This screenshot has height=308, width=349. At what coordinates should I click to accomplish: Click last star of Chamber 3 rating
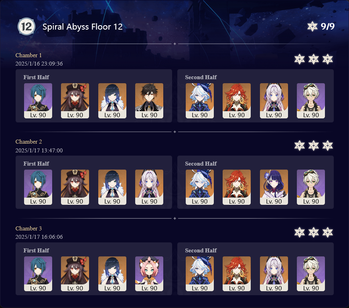point(327,232)
